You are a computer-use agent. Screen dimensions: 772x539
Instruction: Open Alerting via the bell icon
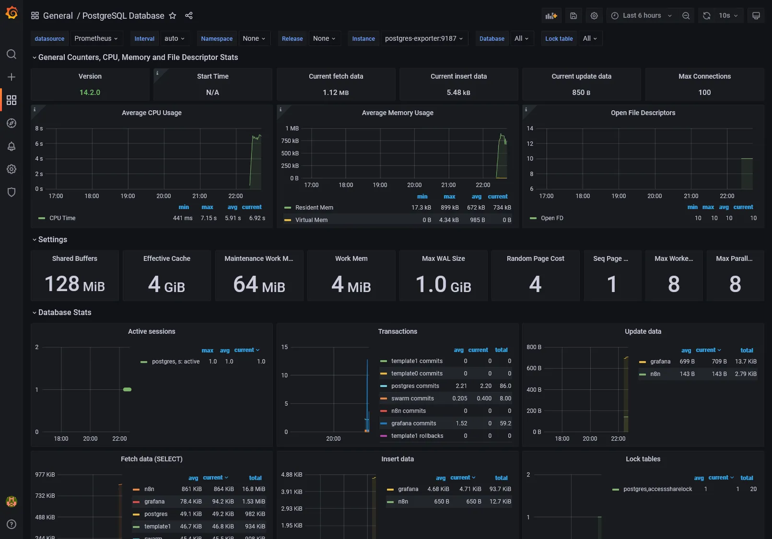12,146
